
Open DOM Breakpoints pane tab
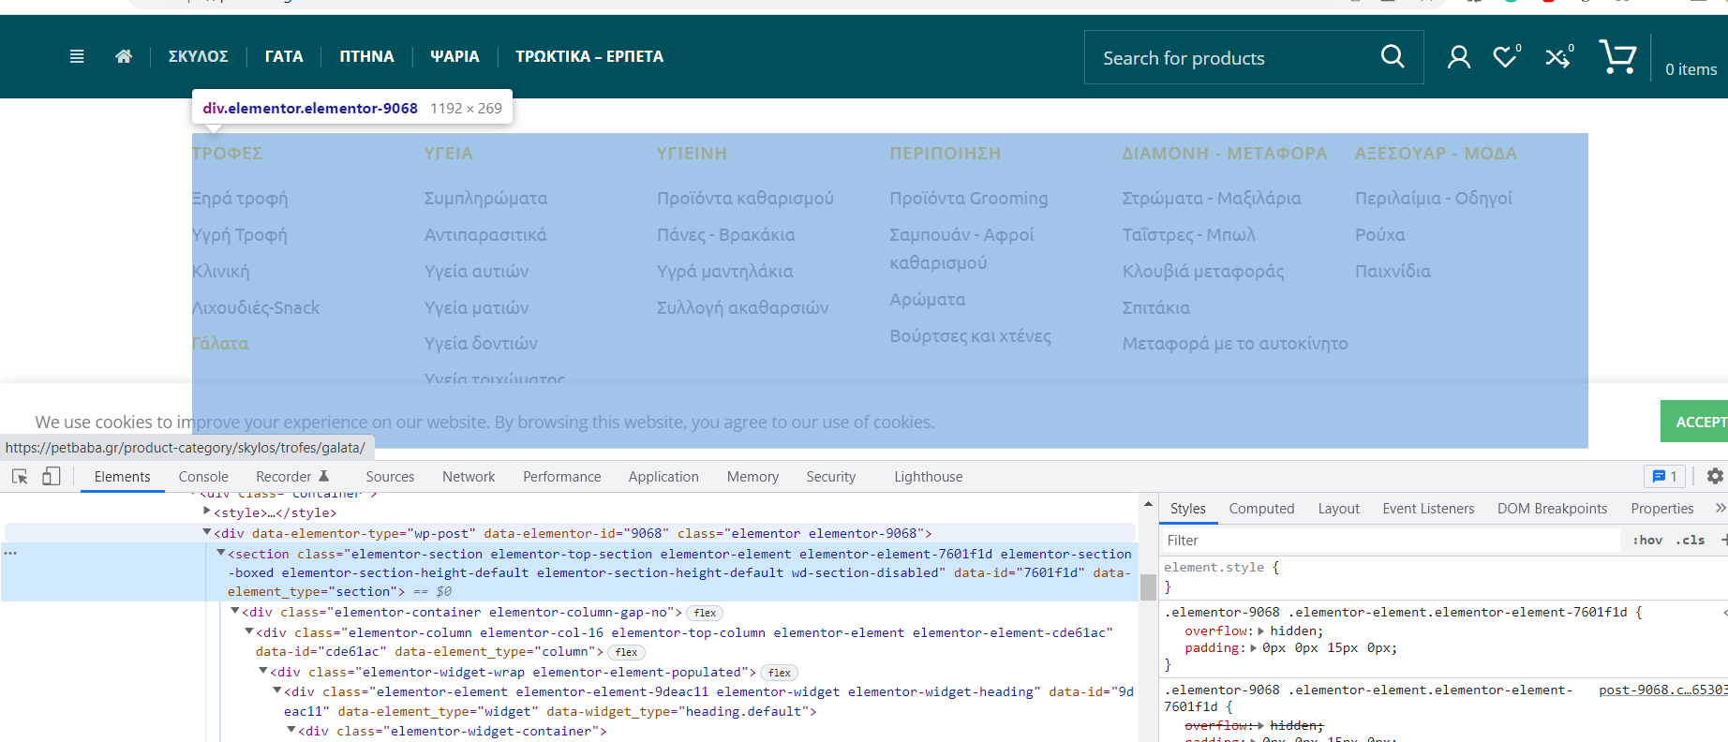[x=1552, y=508]
